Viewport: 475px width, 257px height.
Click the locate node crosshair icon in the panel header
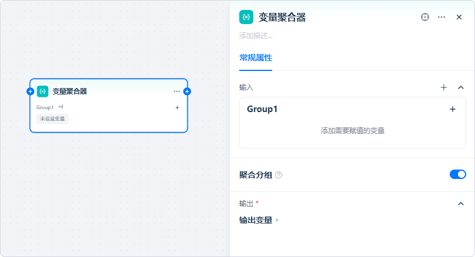425,17
